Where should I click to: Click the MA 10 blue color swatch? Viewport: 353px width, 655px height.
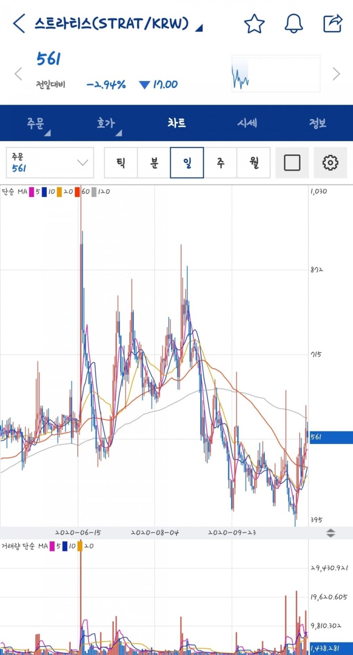tap(43, 192)
